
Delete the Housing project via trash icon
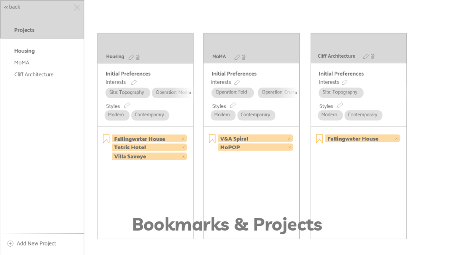138,57
